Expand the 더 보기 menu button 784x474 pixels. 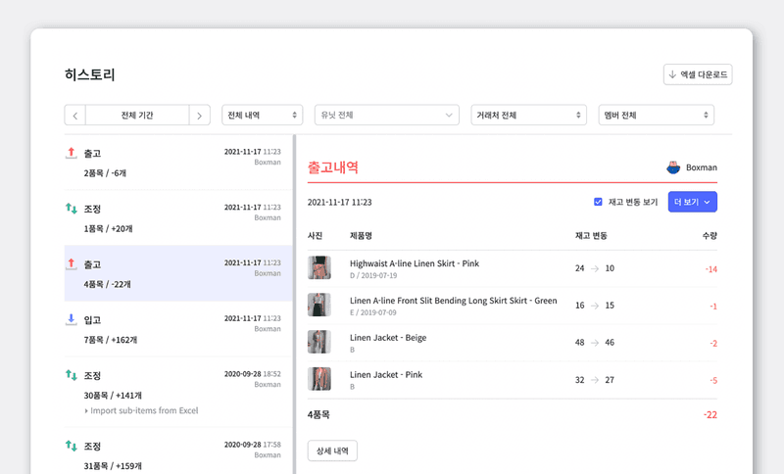point(693,202)
